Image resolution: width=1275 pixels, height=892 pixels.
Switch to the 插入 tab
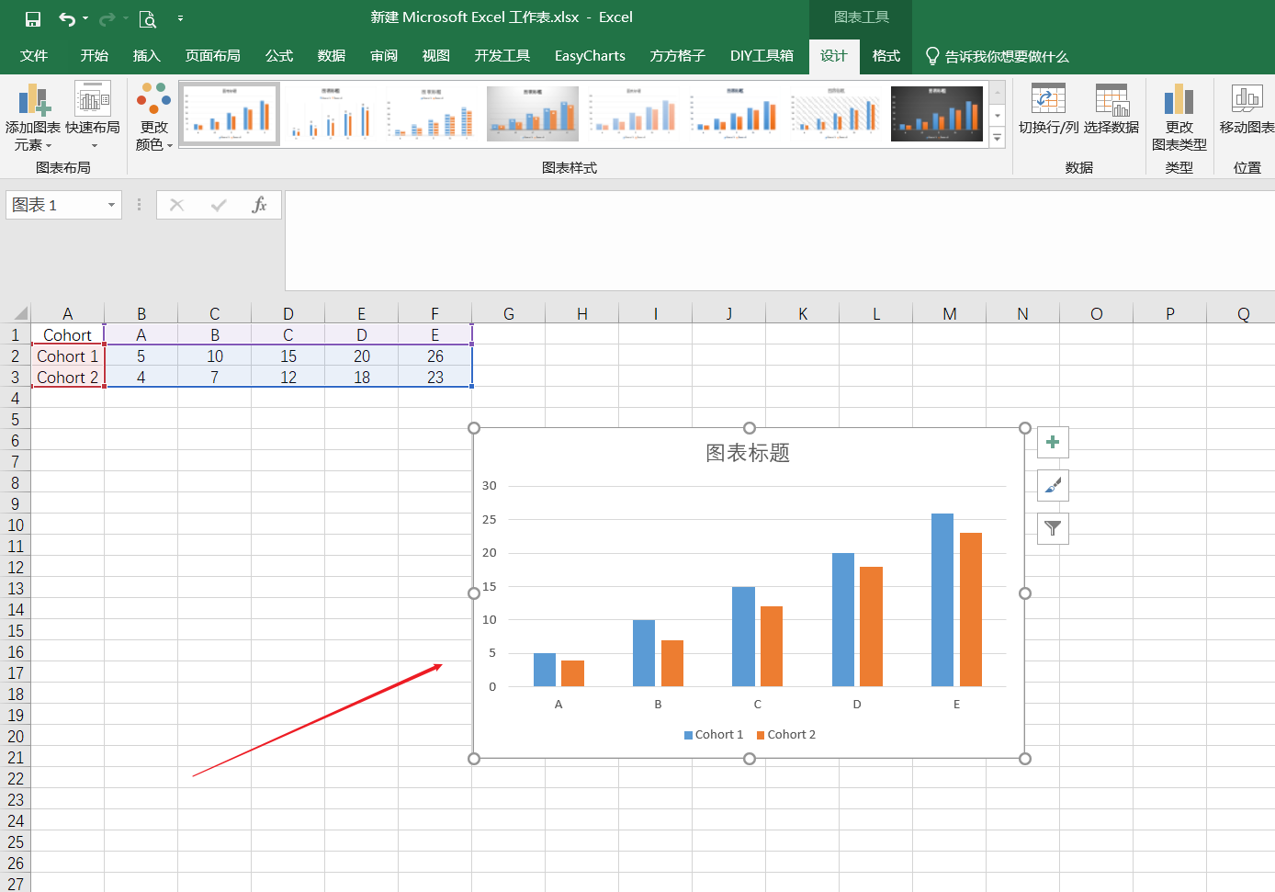coord(147,56)
